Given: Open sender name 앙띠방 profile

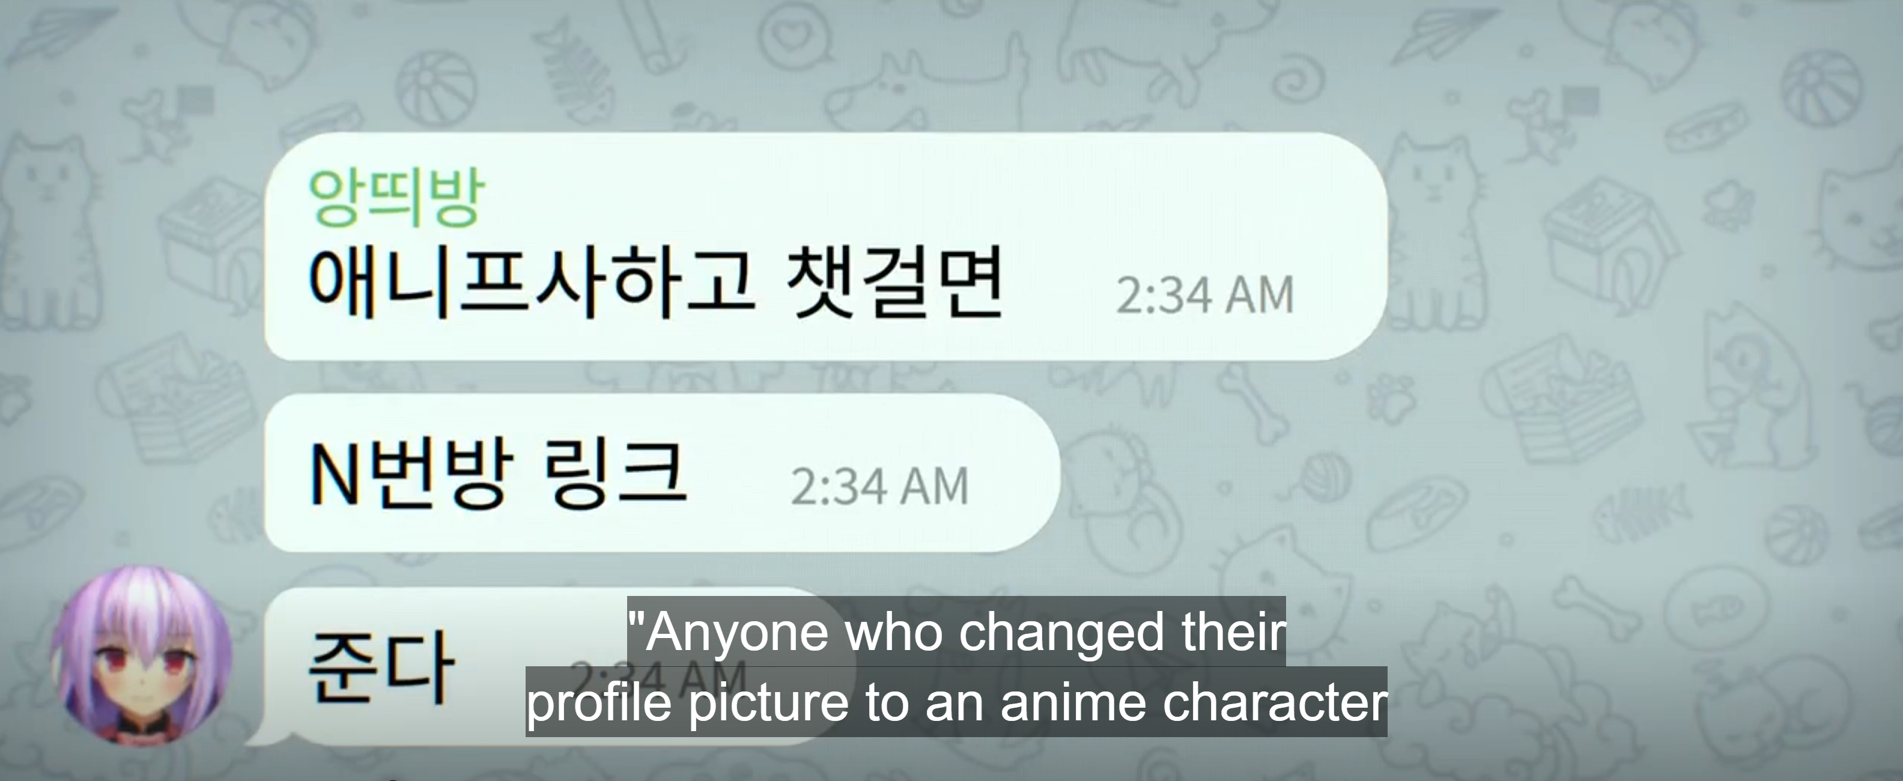Looking at the screenshot, I should (x=396, y=196).
